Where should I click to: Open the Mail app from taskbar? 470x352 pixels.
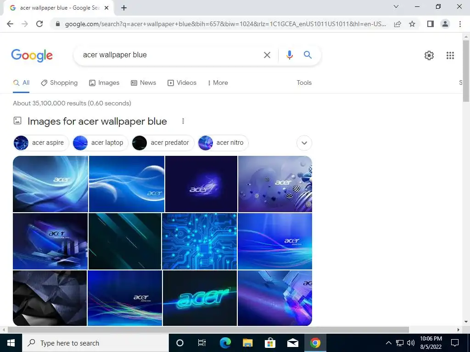(x=292, y=343)
